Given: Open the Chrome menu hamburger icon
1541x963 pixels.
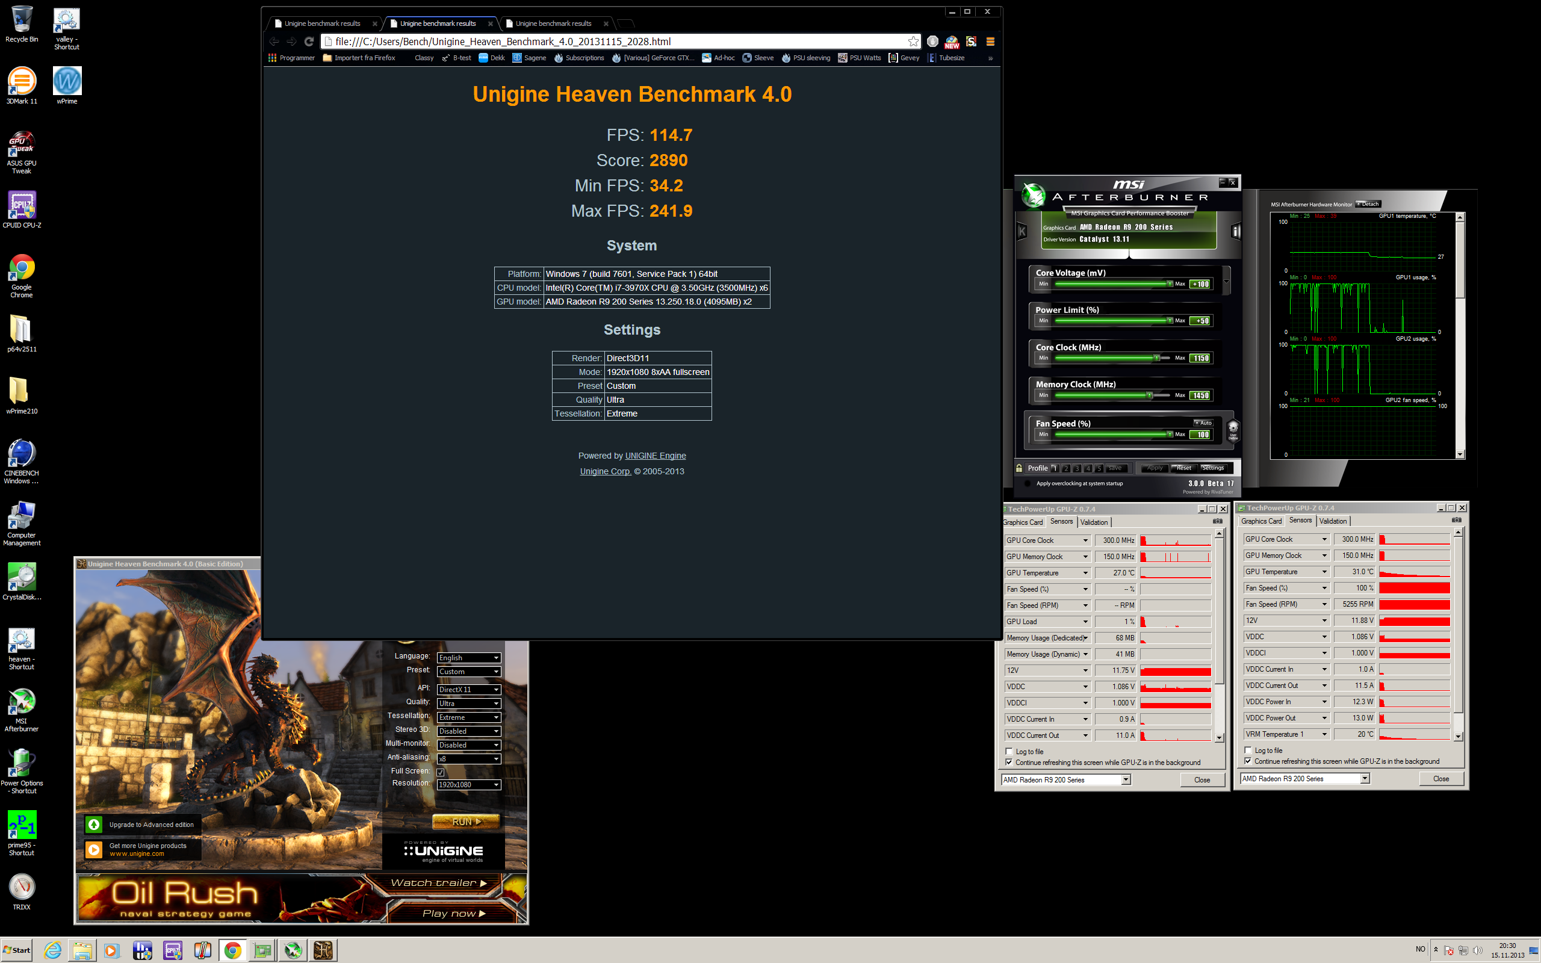Looking at the screenshot, I should pos(990,42).
